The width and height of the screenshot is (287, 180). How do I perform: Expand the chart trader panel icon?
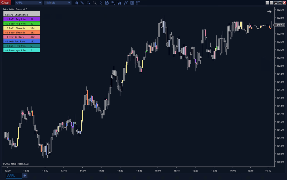[132, 3]
